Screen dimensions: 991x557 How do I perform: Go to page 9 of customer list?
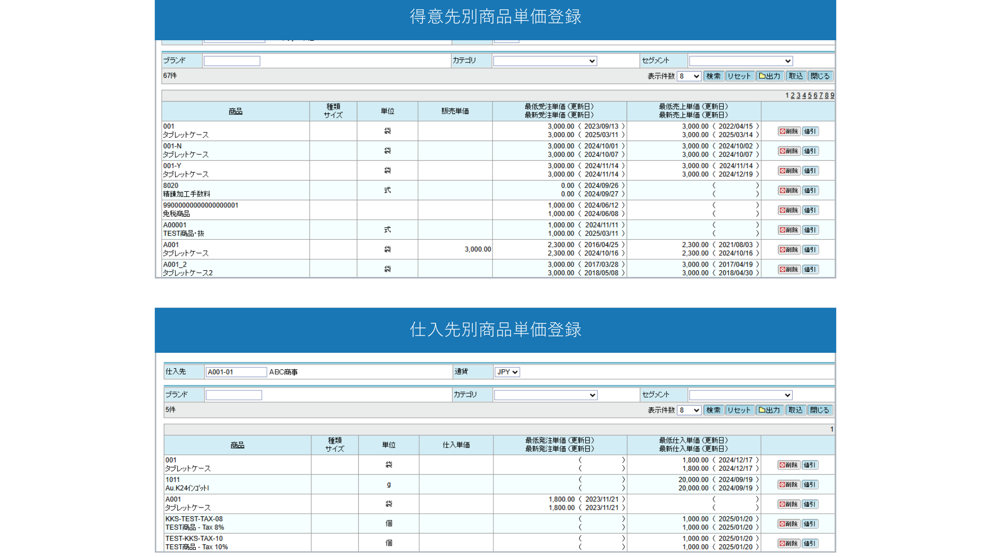[832, 95]
